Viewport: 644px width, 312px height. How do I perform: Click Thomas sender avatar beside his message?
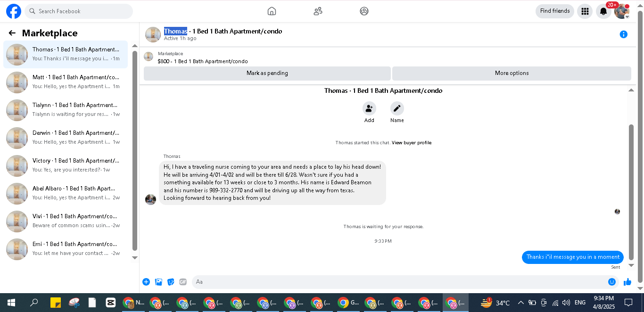tap(150, 199)
